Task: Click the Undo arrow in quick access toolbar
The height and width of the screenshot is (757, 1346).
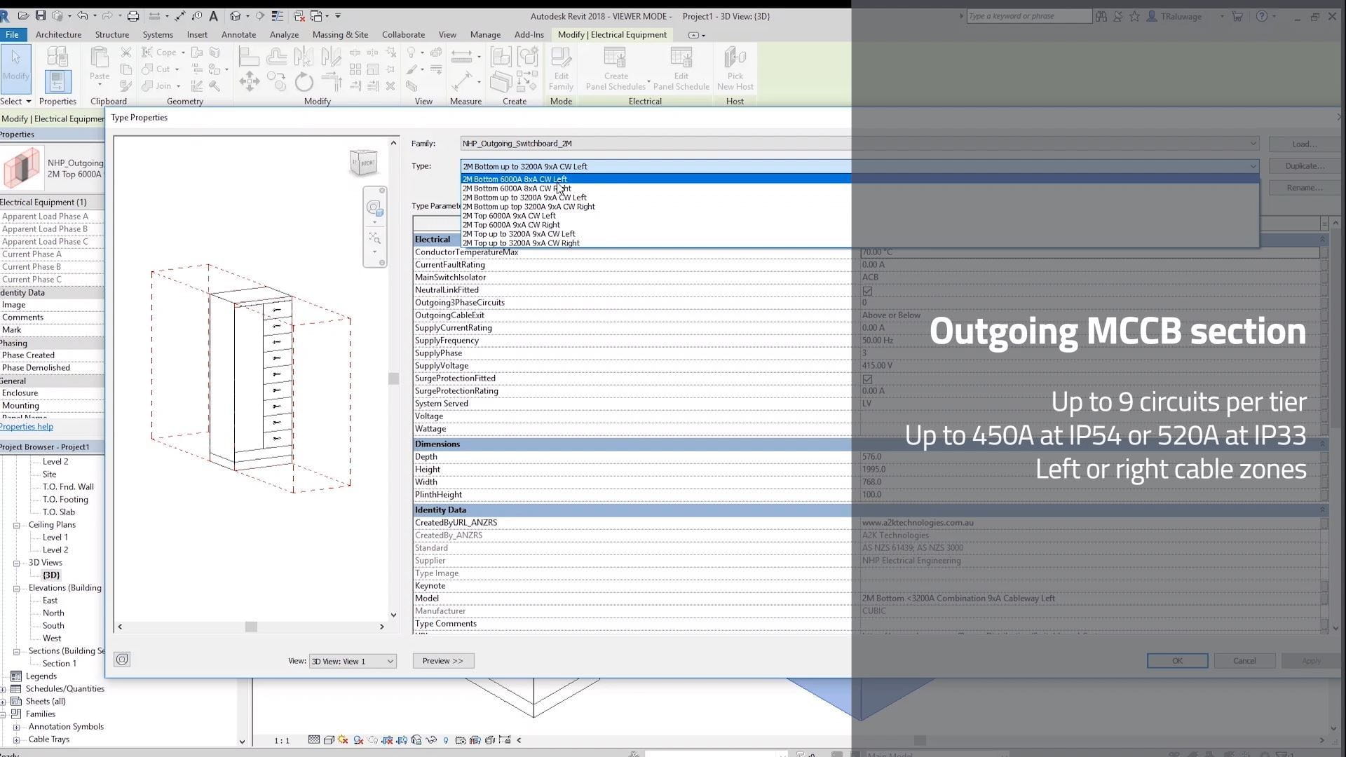Action: point(83,15)
